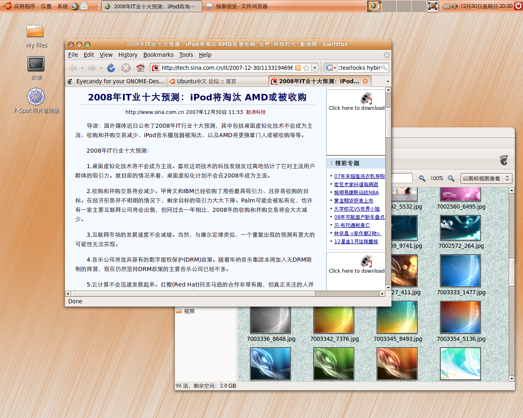Click in the address bar URL field
523x418 pixels.
click(227, 68)
